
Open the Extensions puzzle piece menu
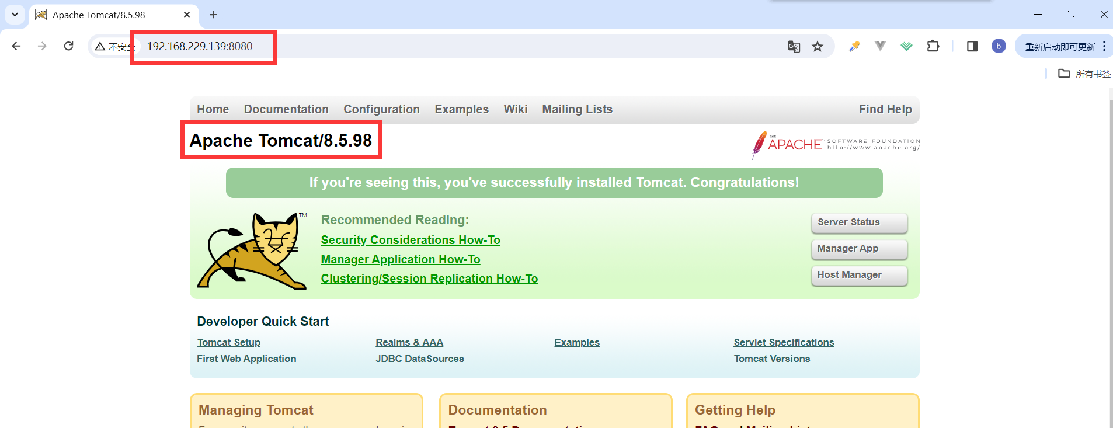(933, 46)
